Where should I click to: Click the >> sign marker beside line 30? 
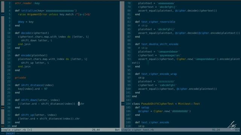[3, 108]
